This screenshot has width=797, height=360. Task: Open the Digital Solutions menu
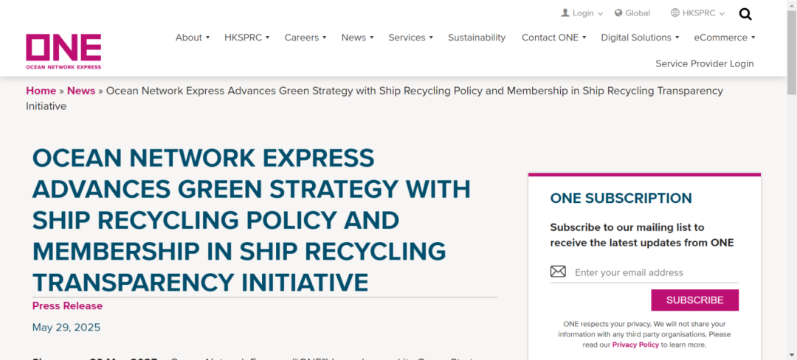(640, 38)
